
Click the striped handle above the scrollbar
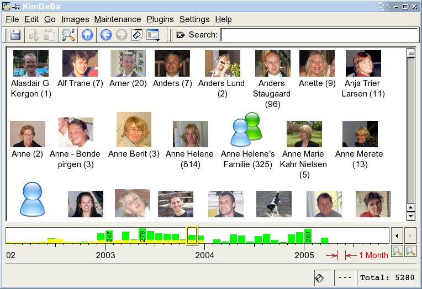coord(411,52)
